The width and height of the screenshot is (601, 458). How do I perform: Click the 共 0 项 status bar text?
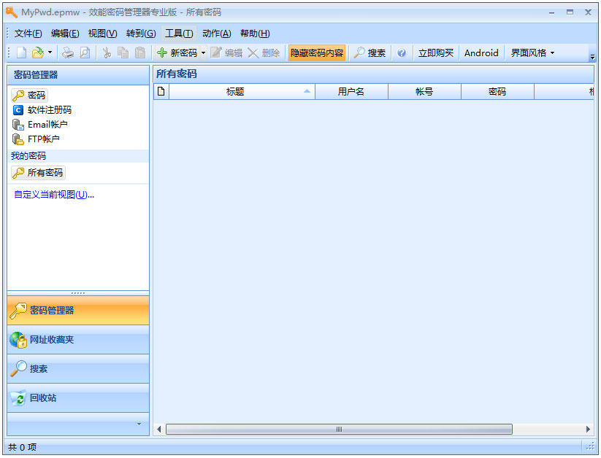click(22, 447)
